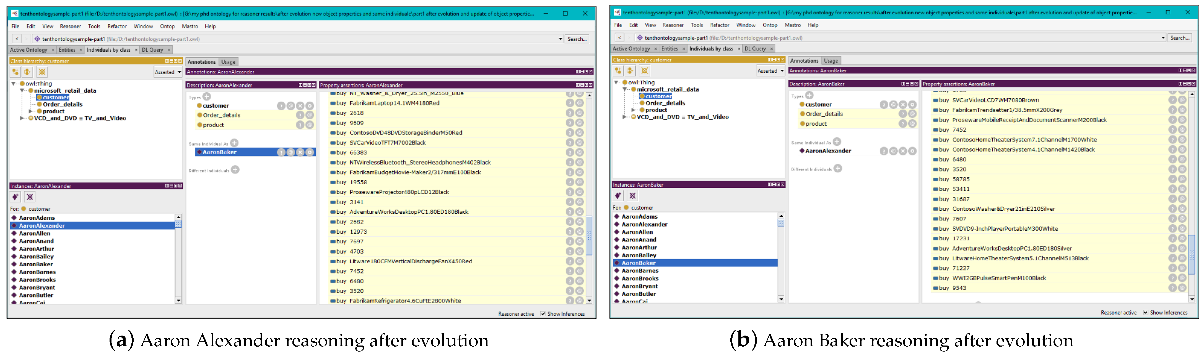Toggle Show Inferences checkbox in AaronBaker window
The image size is (1204, 356).
pos(1146,313)
